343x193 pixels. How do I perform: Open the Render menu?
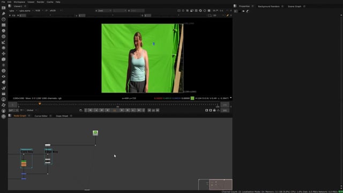41,2
